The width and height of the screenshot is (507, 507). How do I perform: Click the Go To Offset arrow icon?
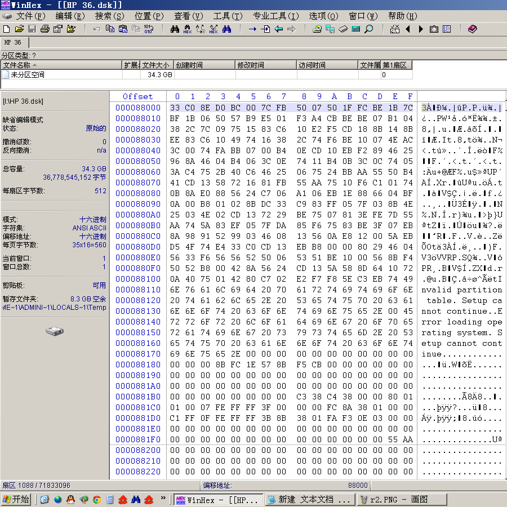coord(252,29)
